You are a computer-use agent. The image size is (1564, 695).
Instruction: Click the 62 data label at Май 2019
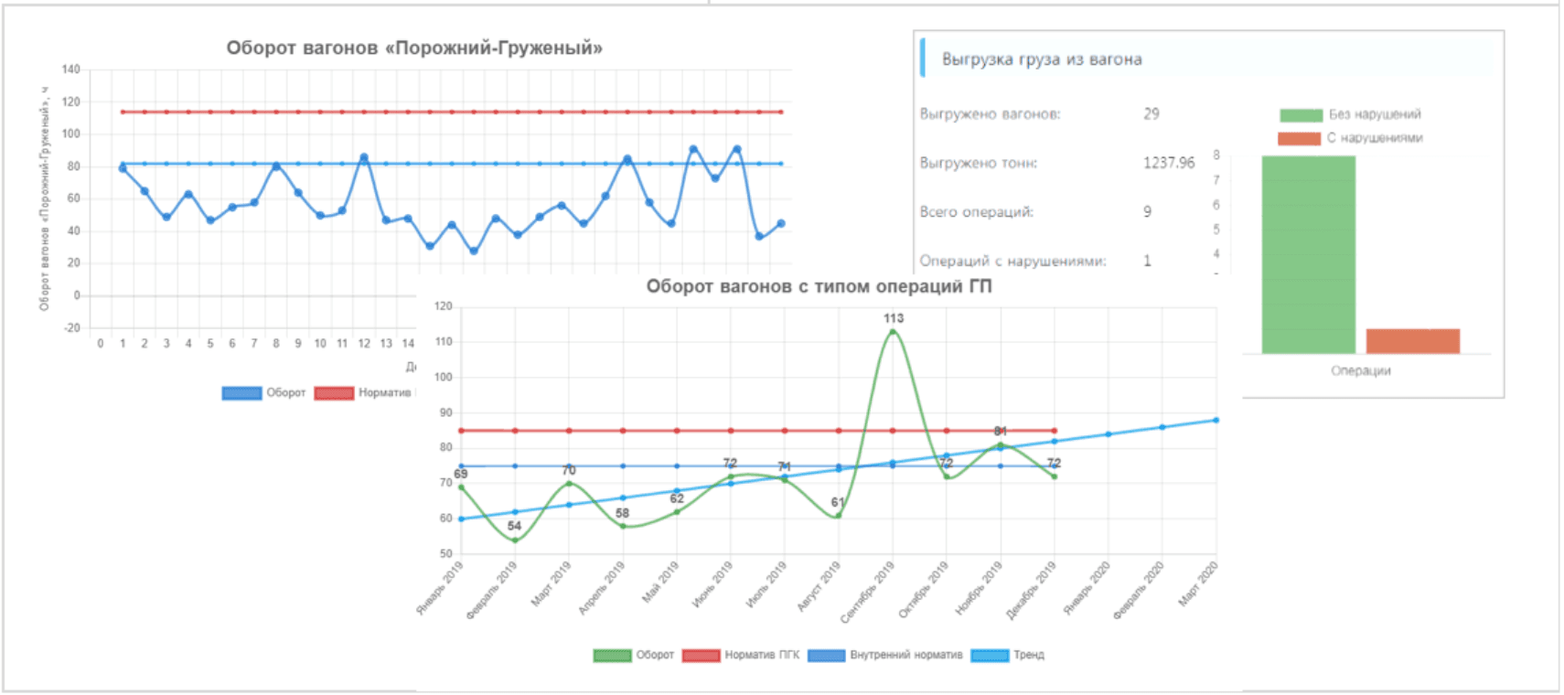point(677,498)
